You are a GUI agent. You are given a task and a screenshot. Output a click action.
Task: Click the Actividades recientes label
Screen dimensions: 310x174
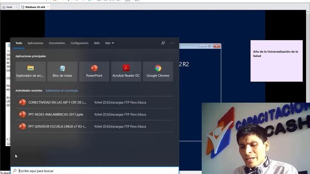click(29, 90)
